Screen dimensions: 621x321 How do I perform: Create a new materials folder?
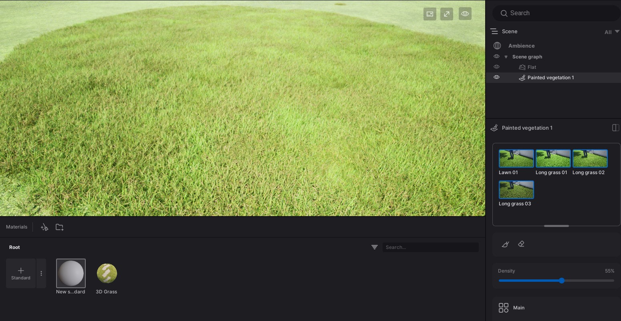60,227
